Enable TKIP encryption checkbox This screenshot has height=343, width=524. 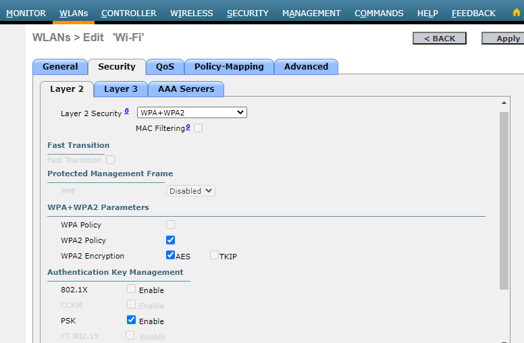214,256
